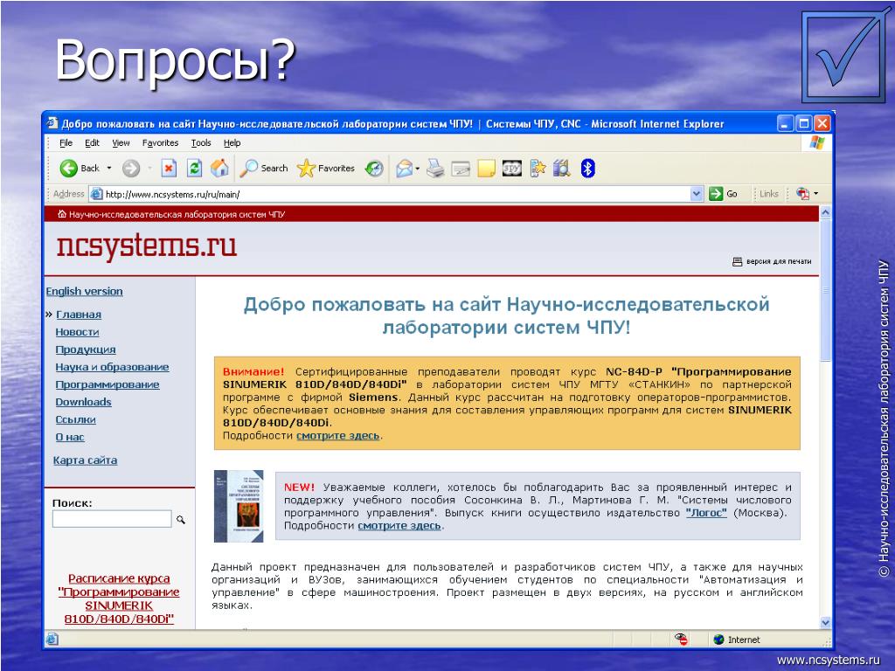Click the ncsystems.ru site logo
This screenshot has width=895, height=671.
147,246
